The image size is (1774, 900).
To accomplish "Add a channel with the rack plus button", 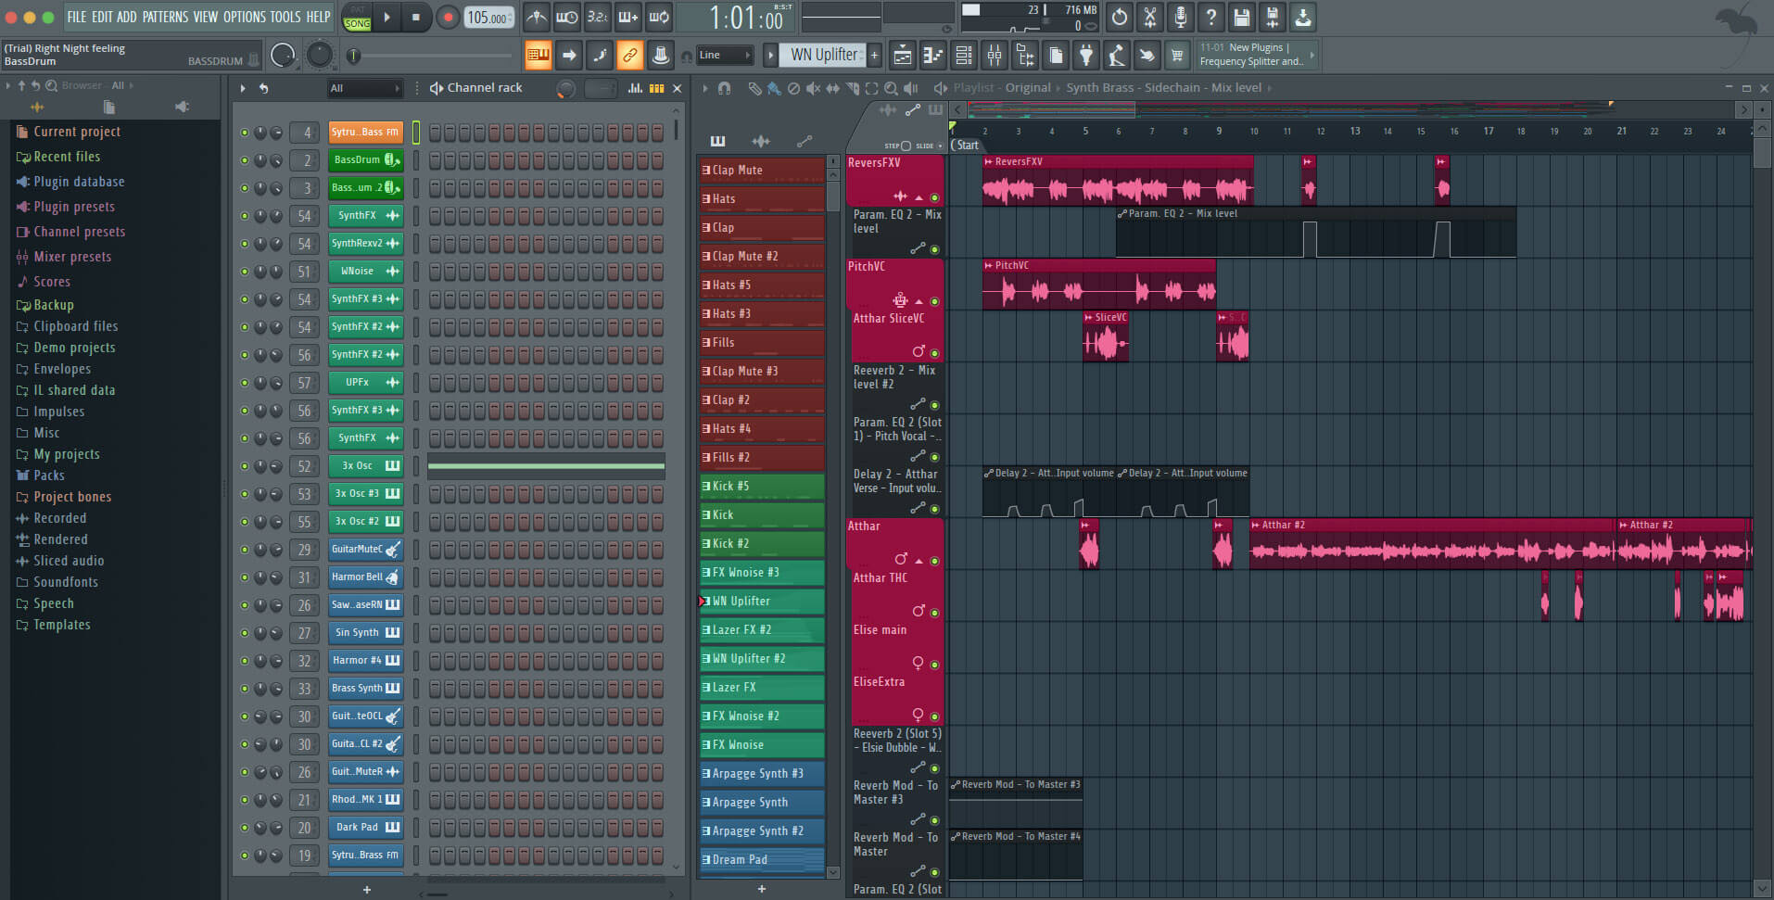I will click(x=367, y=890).
